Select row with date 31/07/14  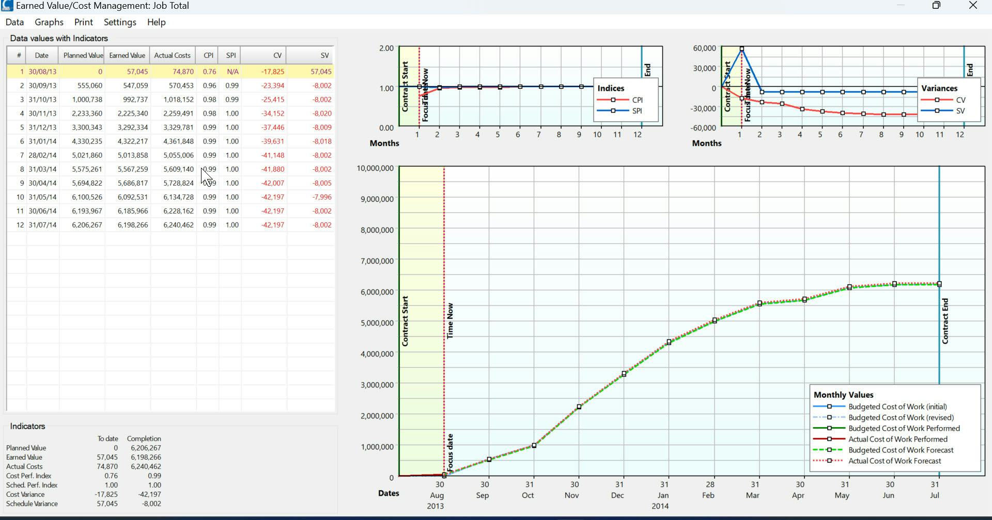[170, 225]
